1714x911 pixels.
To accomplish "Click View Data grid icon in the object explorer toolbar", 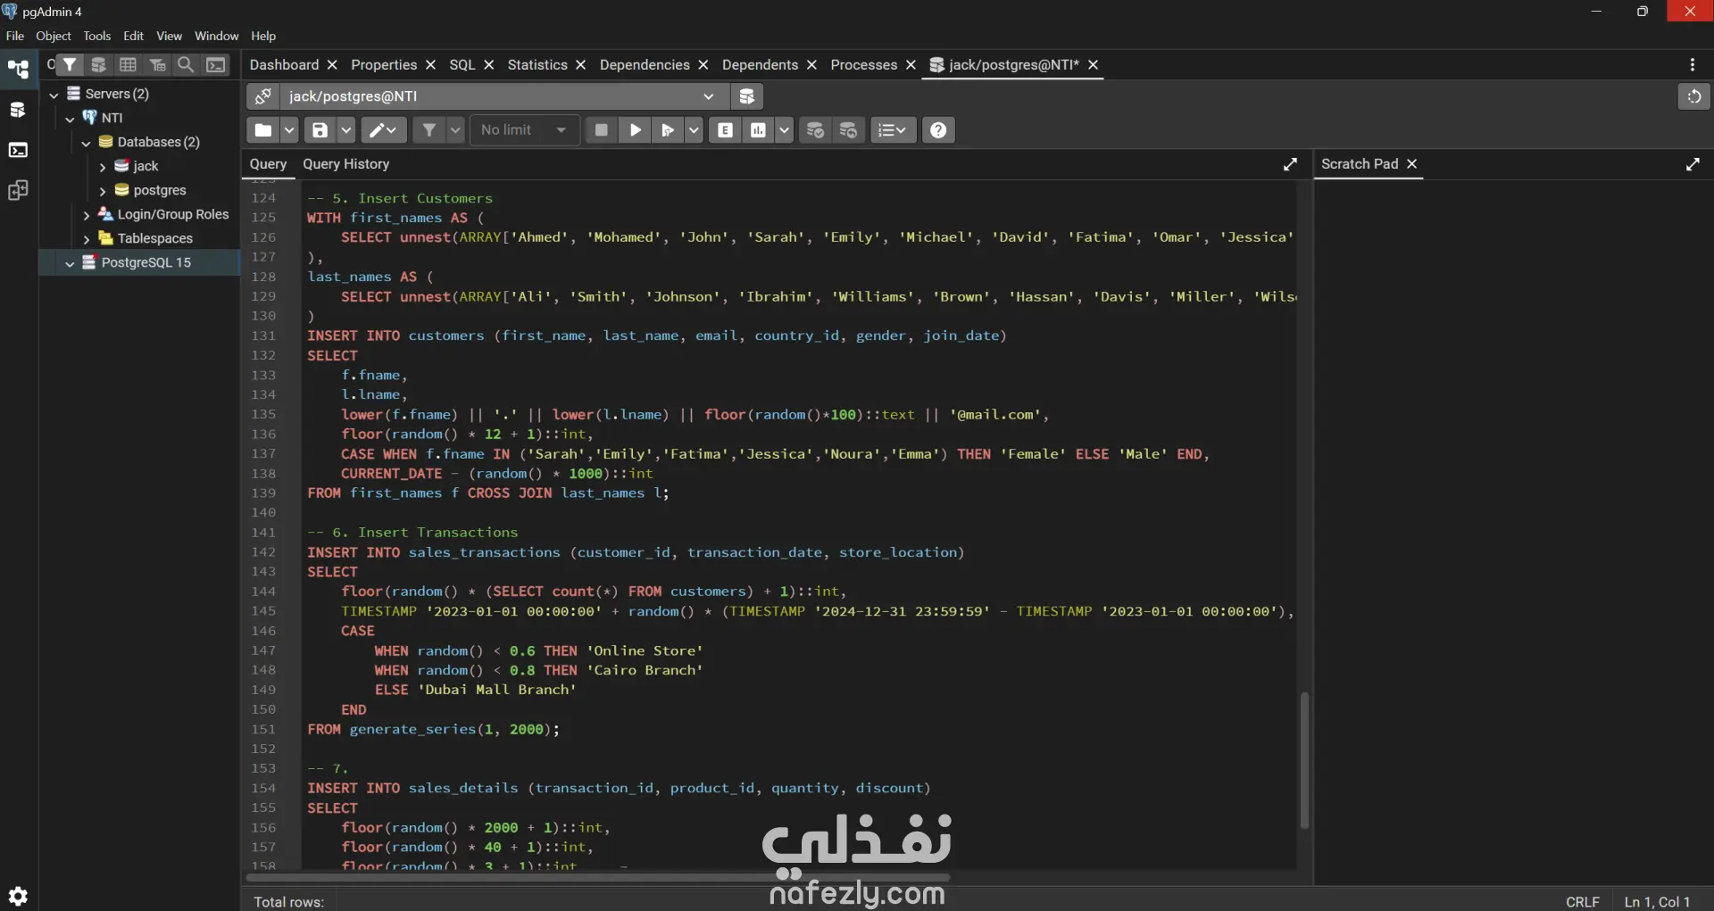I will (x=128, y=64).
